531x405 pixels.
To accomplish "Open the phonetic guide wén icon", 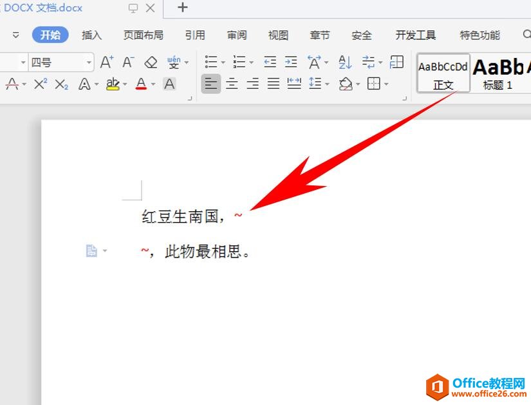I will pyautogui.click(x=174, y=62).
